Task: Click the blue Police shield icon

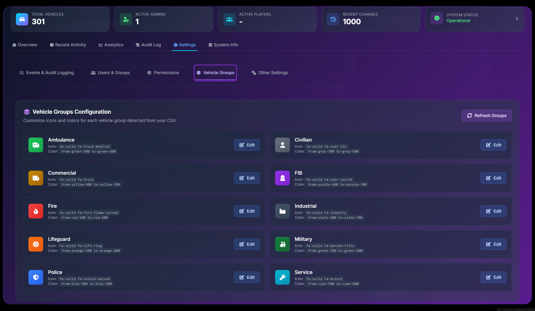Action: (36, 277)
